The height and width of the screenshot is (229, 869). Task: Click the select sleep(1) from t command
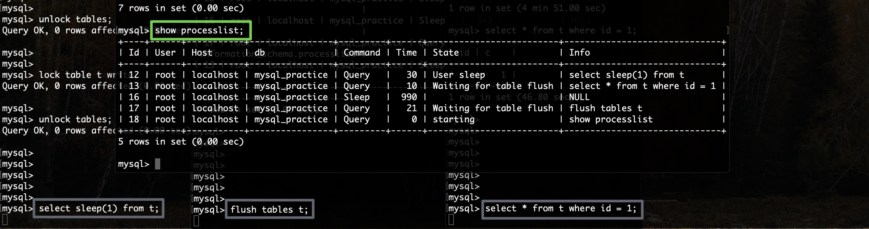[x=99, y=208]
